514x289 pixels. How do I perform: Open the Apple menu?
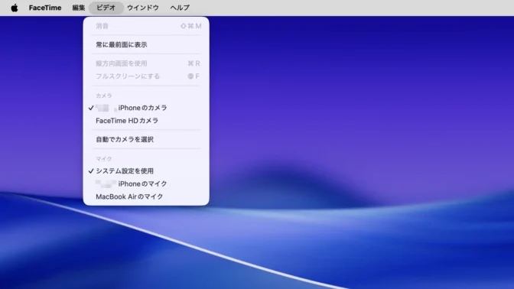15,8
